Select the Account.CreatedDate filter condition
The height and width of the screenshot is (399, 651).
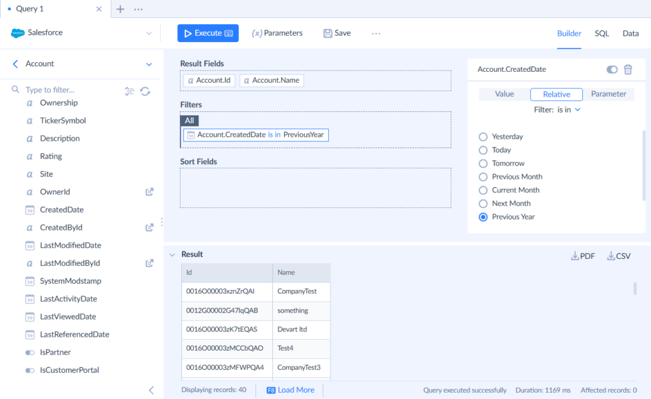pyautogui.click(x=256, y=135)
